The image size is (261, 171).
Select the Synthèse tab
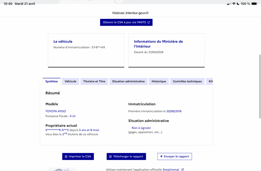[52, 81]
